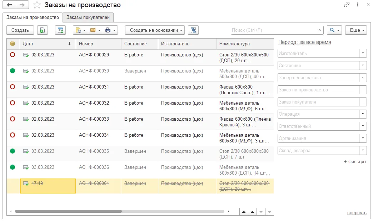The image size is (373, 221).
Task: Expand the Склад резерва filter dropdown
Action: pos(363,150)
